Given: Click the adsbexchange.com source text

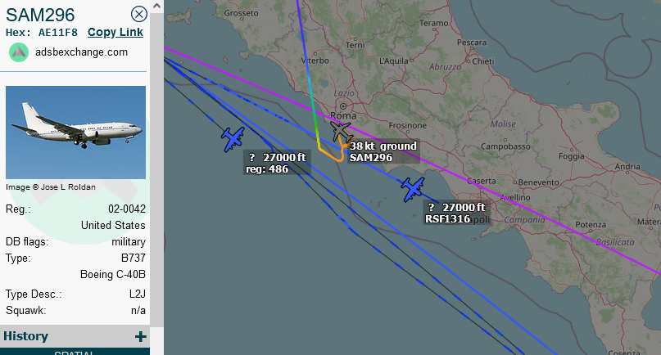Looking at the screenshot, I should (x=81, y=52).
